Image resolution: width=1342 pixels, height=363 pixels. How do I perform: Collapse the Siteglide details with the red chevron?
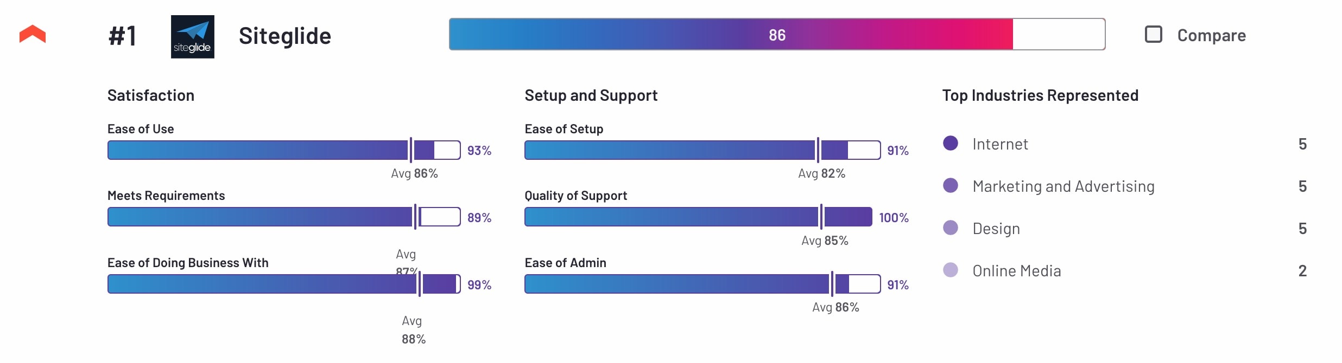33,34
